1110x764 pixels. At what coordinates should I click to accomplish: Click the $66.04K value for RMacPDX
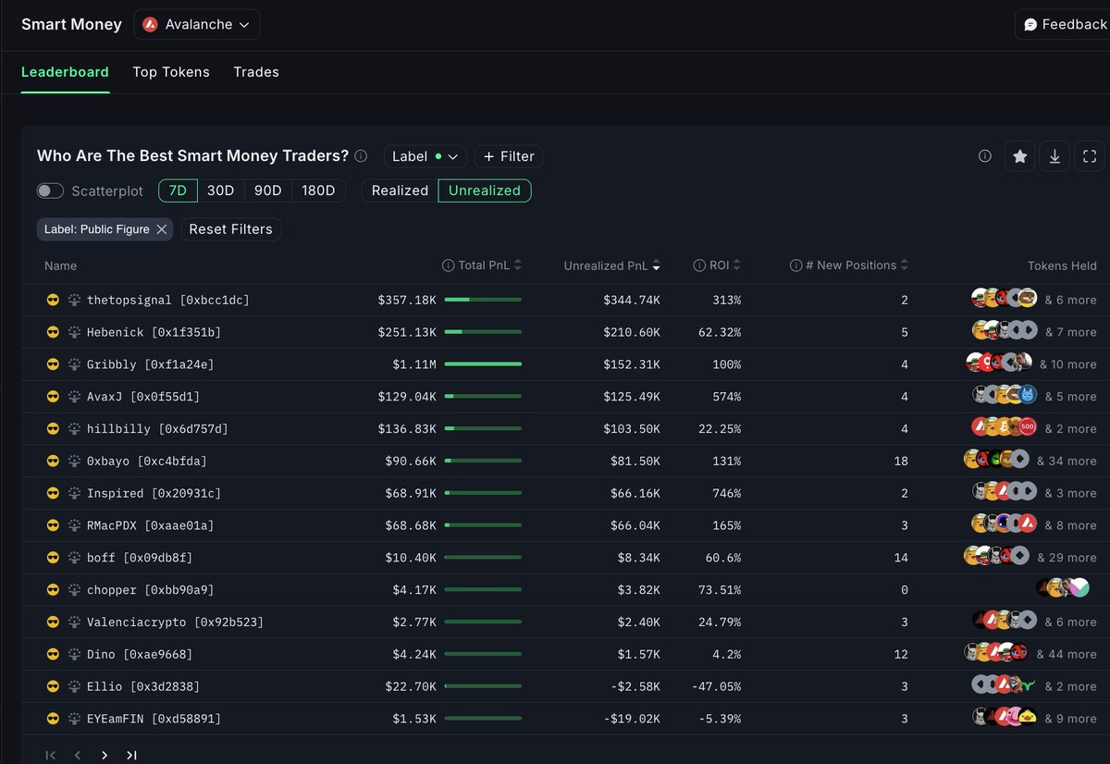tap(635, 525)
